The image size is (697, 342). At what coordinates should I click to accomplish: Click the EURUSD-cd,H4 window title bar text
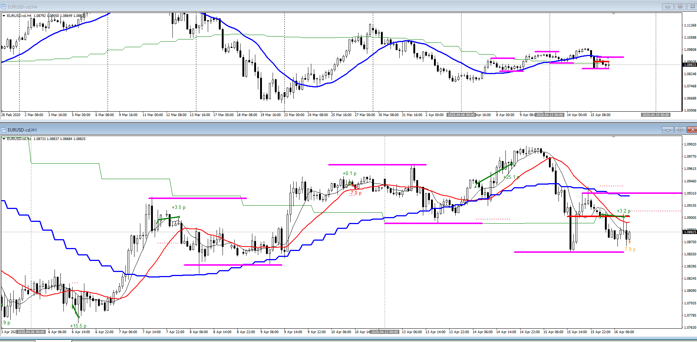click(22, 7)
